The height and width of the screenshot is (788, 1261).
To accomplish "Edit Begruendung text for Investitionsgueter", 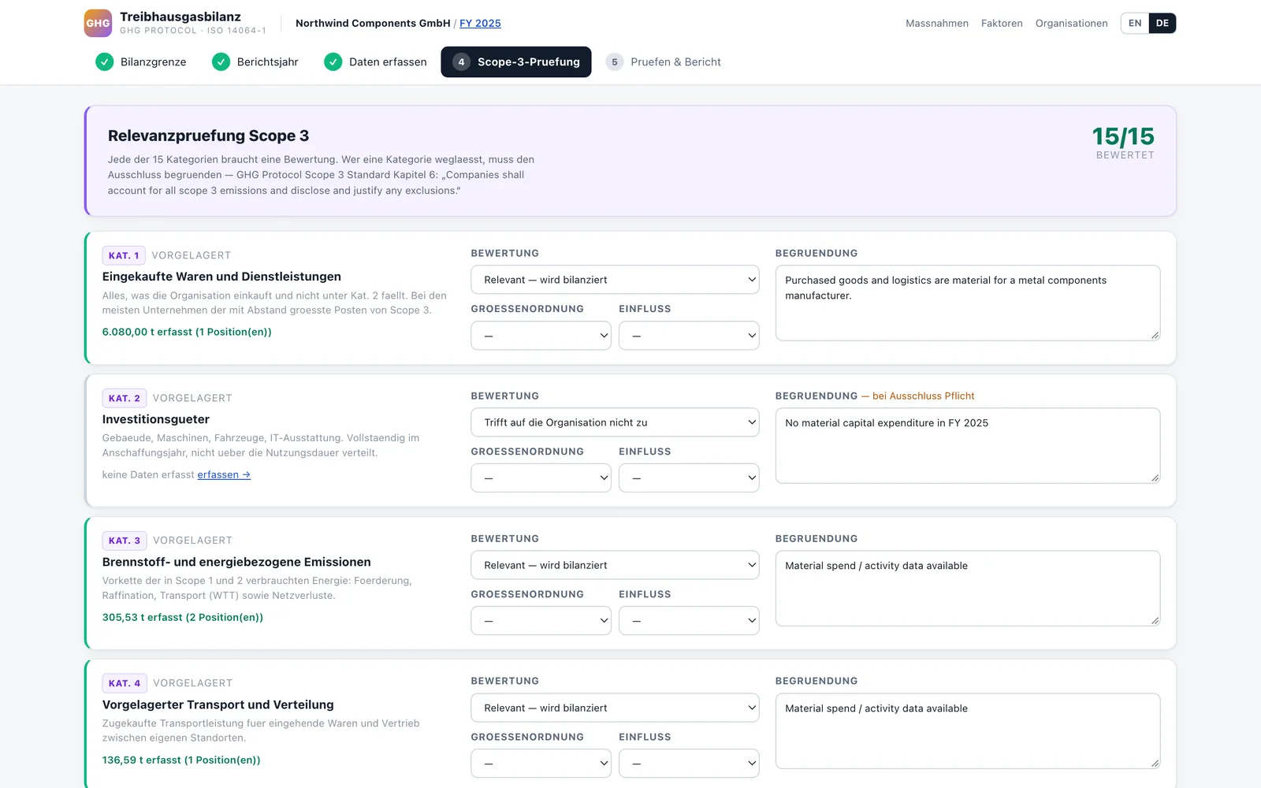I will pyautogui.click(x=968, y=446).
